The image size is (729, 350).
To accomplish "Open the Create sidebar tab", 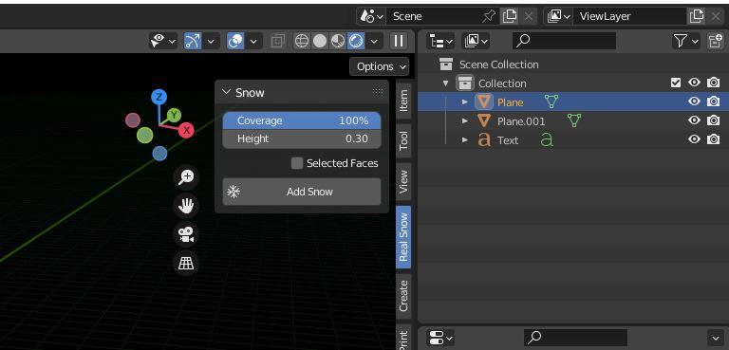I will click(403, 296).
